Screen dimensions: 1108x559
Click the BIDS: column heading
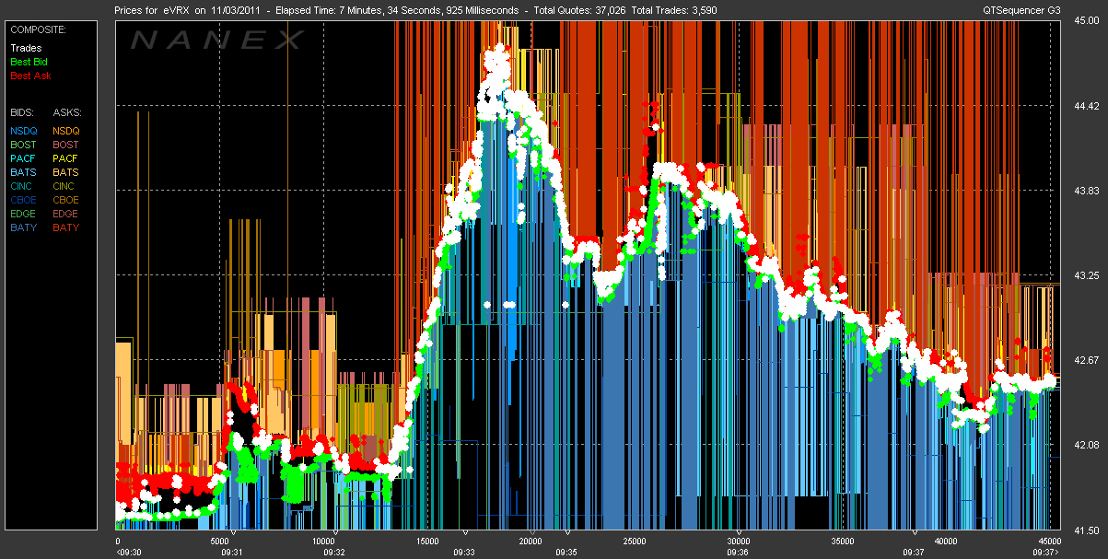click(21, 111)
